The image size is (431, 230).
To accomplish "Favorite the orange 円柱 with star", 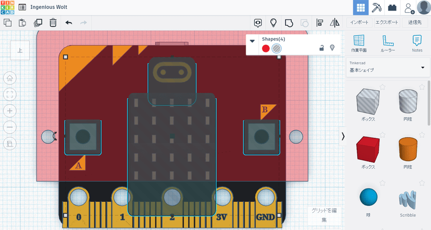I will (x=421, y=135).
